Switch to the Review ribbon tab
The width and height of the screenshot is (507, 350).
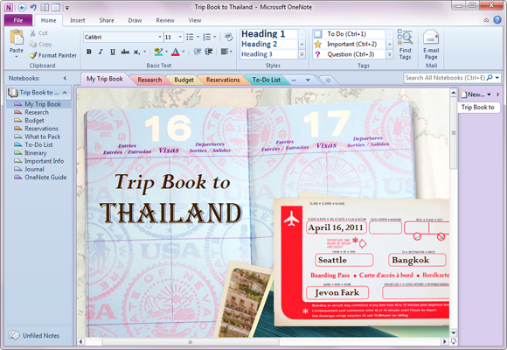(165, 20)
